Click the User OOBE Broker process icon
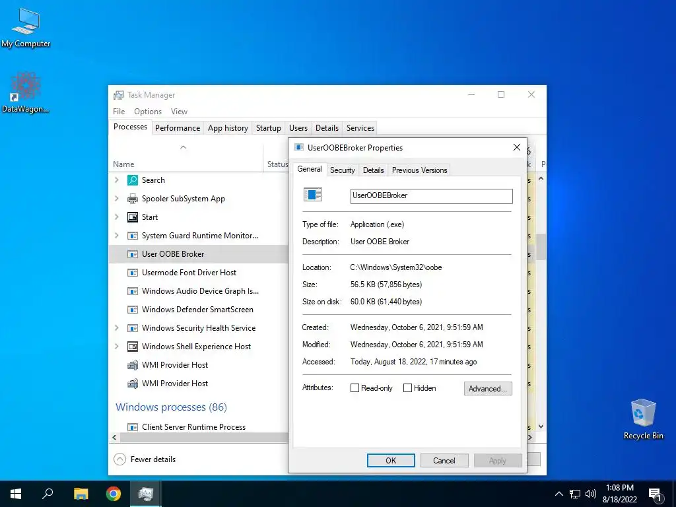 (133, 254)
